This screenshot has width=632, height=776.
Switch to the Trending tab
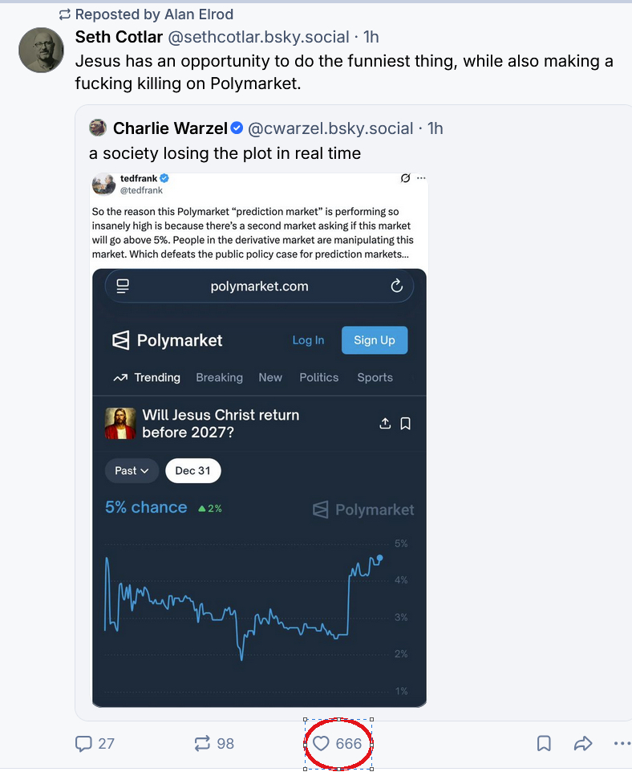(147, 377)
